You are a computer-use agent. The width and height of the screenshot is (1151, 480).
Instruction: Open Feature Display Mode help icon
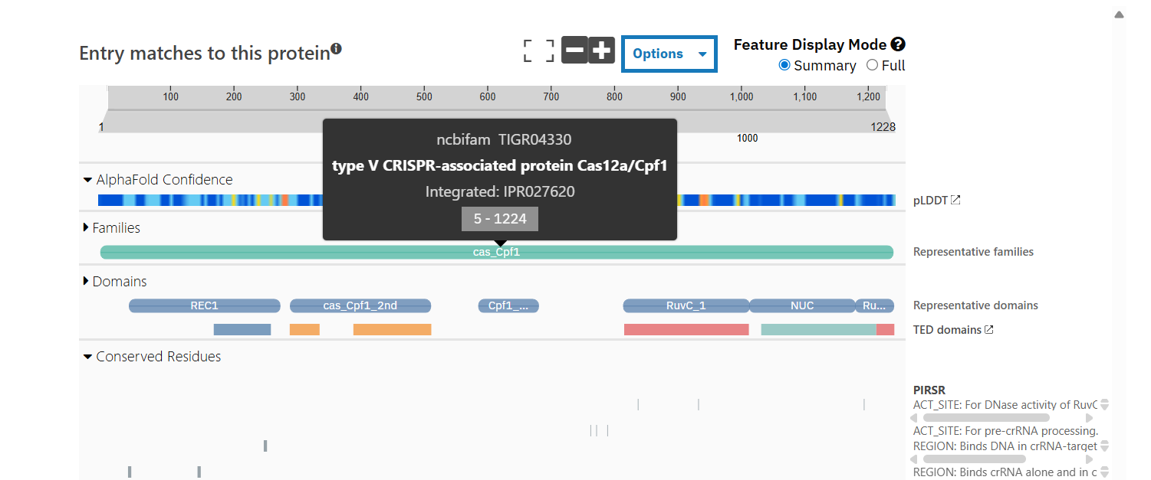tap(898, 44)
